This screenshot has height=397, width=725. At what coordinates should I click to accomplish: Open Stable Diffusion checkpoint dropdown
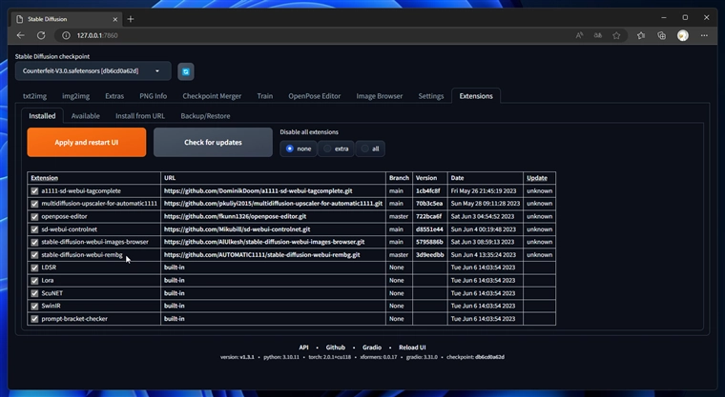[x=93, y=71]
